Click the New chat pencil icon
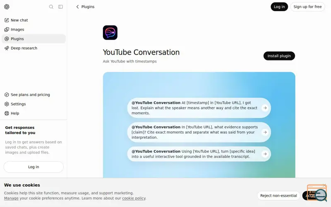This screenshot has height=207, width=331. tap(7, 20)
